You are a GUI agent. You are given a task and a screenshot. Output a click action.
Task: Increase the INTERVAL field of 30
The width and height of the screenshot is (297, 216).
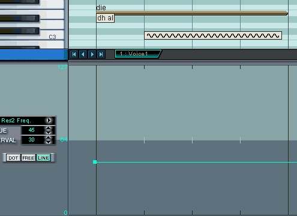click(x=49, y=137)
